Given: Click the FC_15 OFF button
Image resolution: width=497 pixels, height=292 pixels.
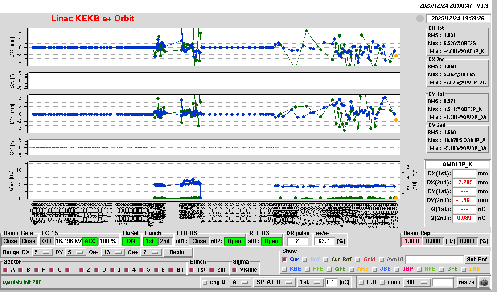Looking at the screenshot, I should pos(47,241).
